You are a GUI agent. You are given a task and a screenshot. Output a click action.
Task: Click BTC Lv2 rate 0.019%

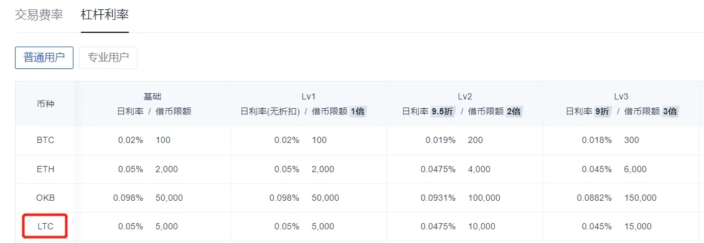point(441,140)
